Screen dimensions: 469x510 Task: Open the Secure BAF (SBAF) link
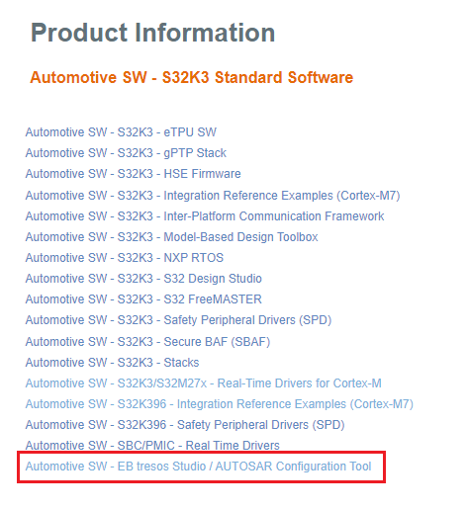click(x=147, y=342)
